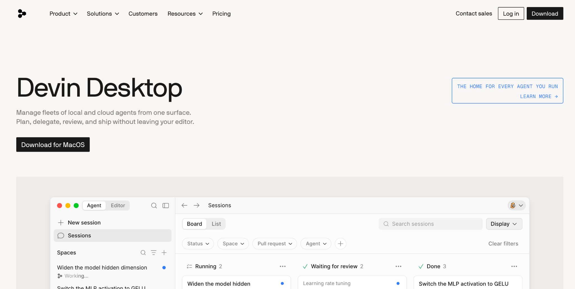Image resolution: width=575 pixels, height=289 pixels.
Task: Click Contact sales
Action: click(x=474, y=13)
